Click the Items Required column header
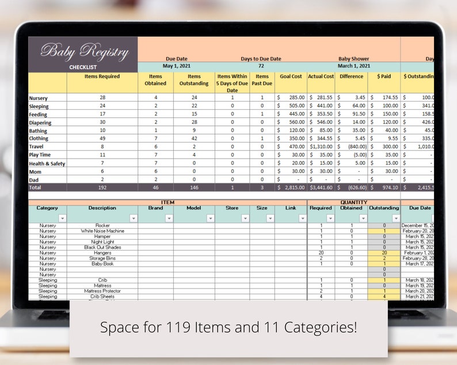 [102, 83]
